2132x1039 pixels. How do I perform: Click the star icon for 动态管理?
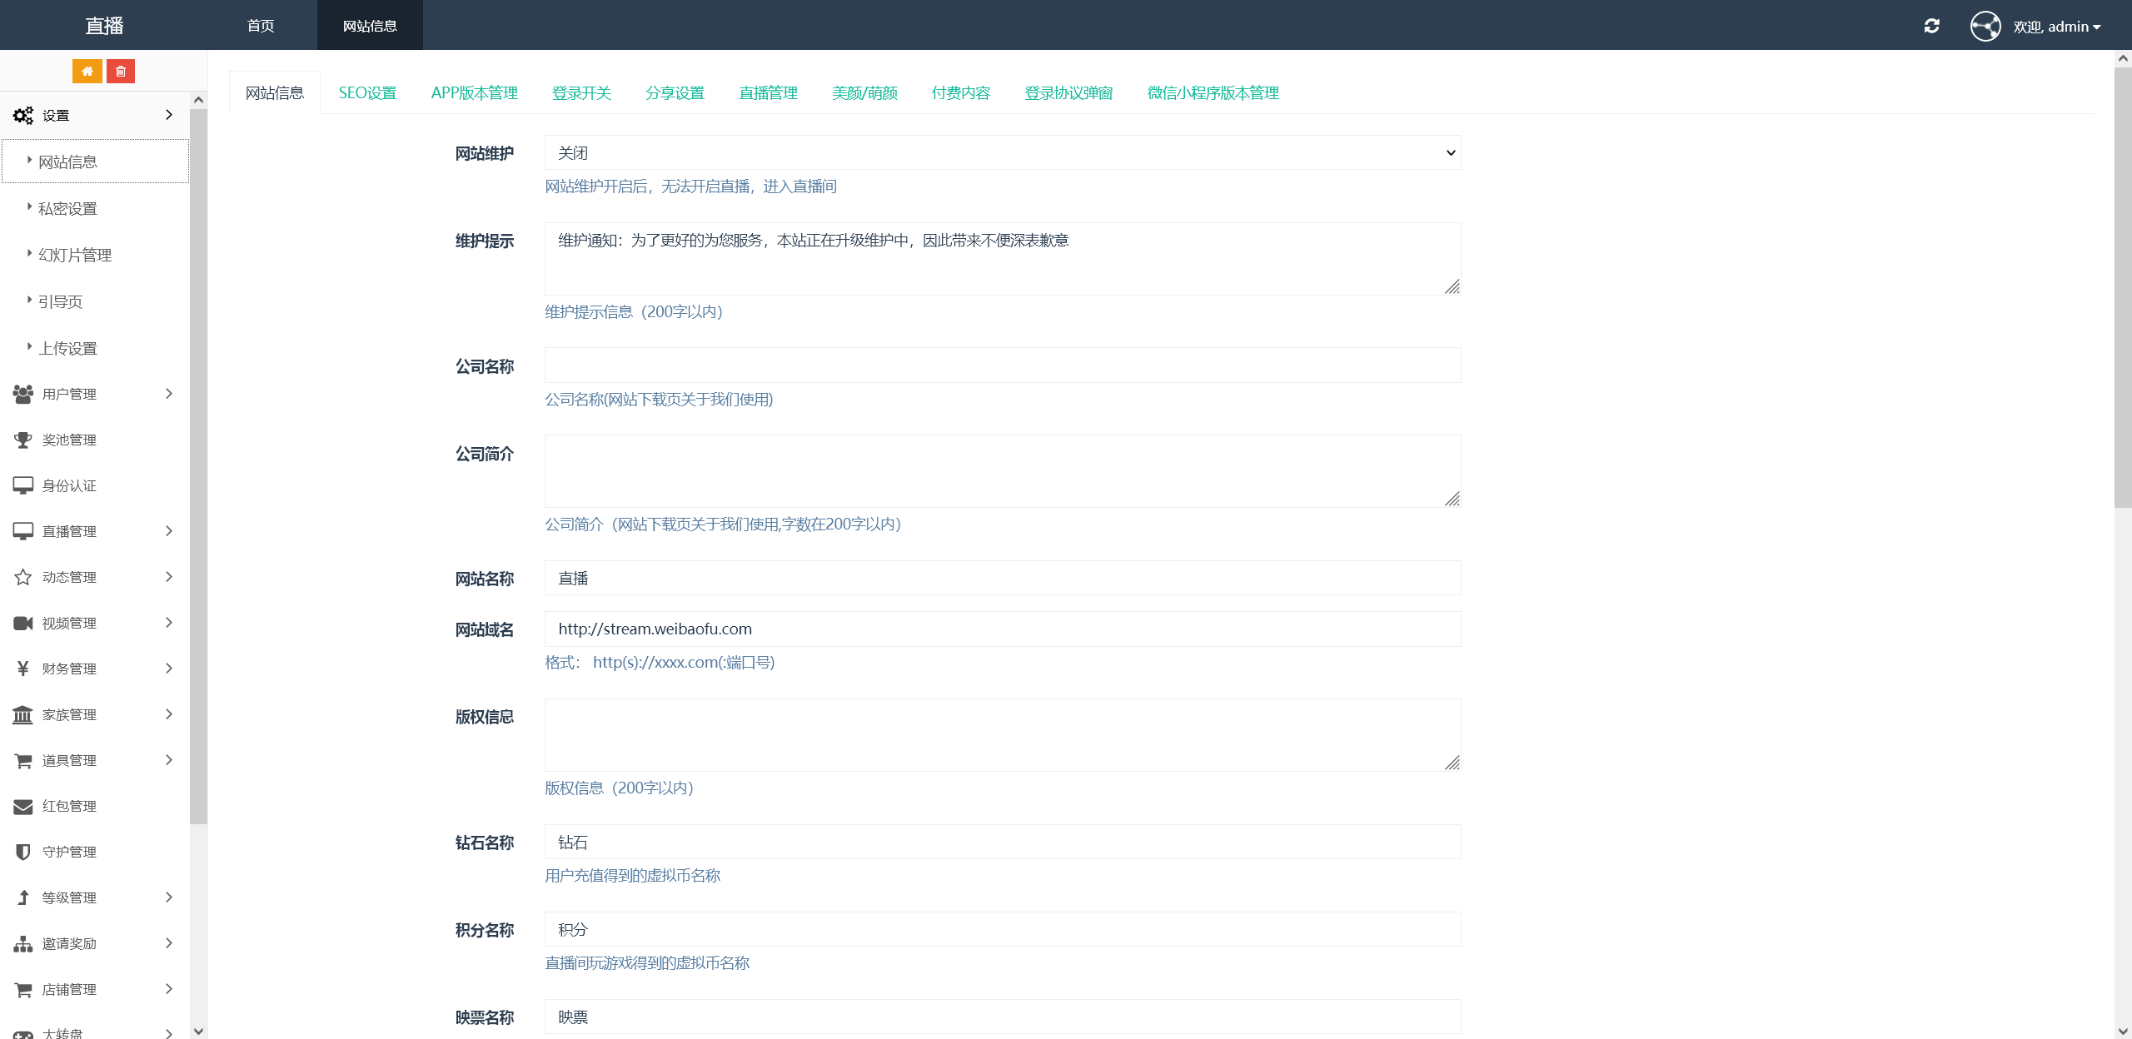click(x=22, y=577)
